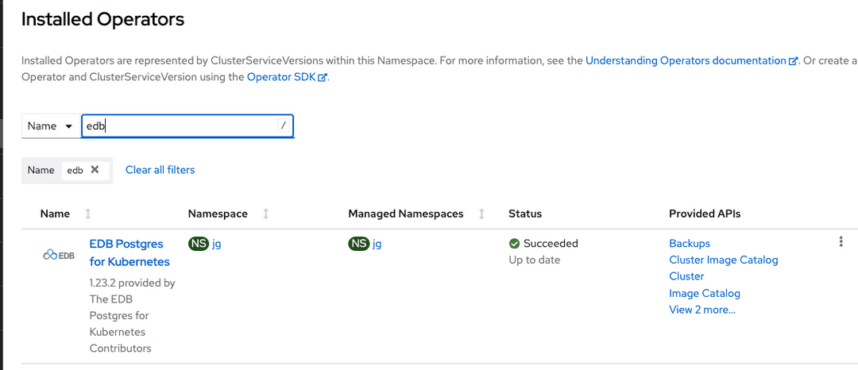Open the Cluster Image Catalog API
Viewport: 858px width, 370px height.
tap(723, 260)
